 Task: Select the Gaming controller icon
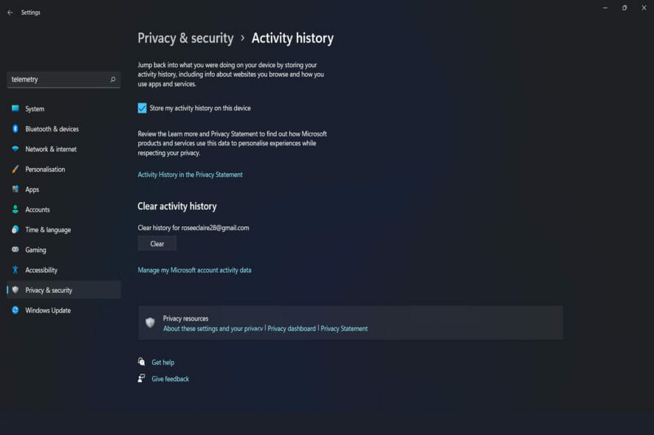coord(15,250)
